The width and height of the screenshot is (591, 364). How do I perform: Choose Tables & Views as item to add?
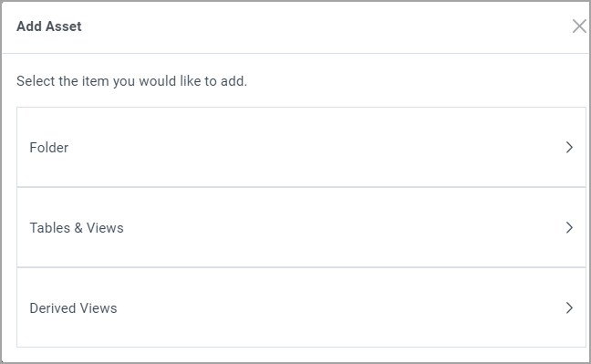(x=301, y=227)
